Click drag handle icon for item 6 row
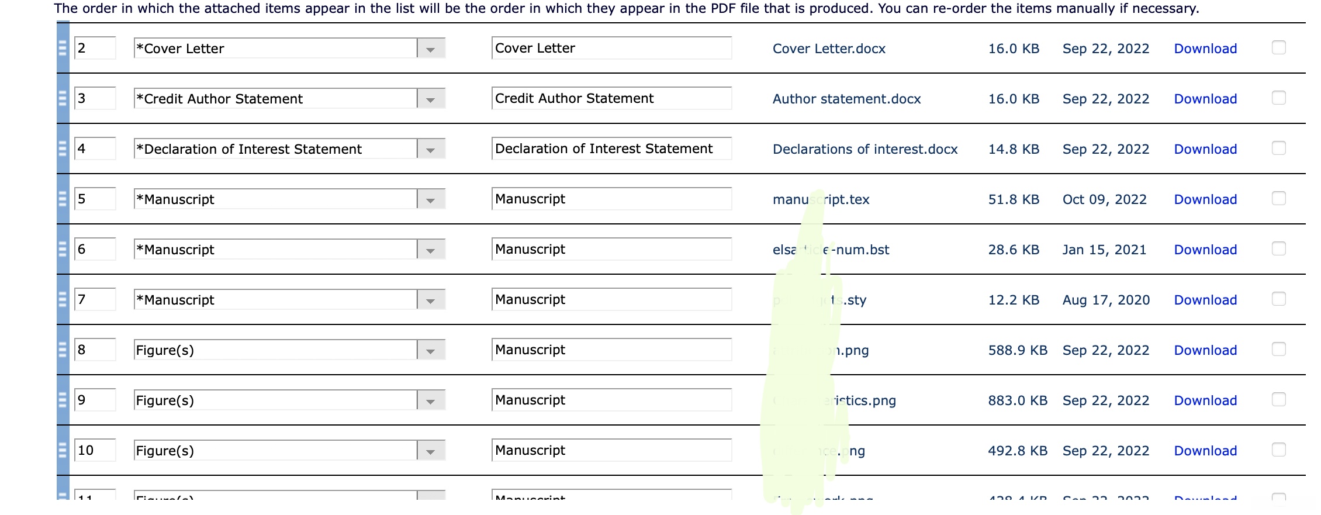Image resolution: width=1321 pixels, height=515 pixels. 63,249
